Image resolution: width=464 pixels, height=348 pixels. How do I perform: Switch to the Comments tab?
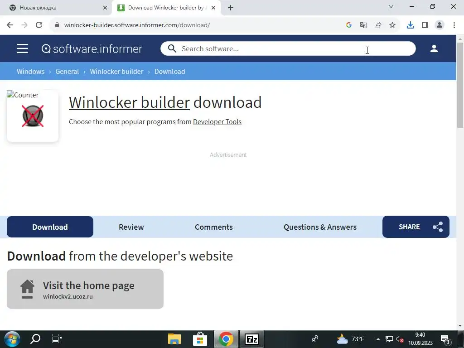pos(214,227)
